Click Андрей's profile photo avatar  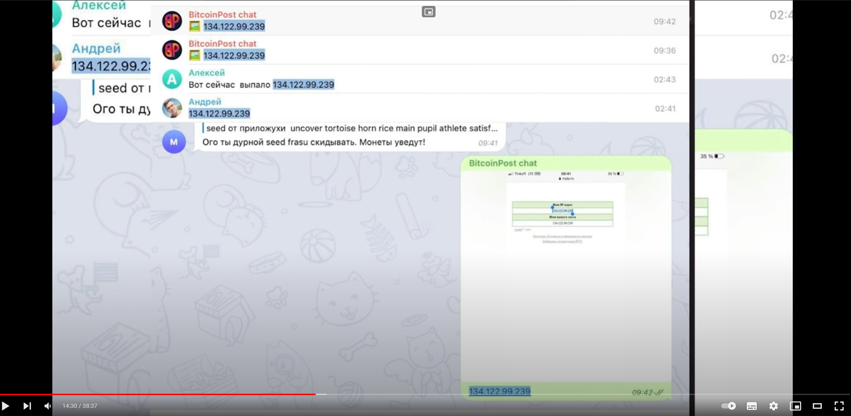coord(172,108)
